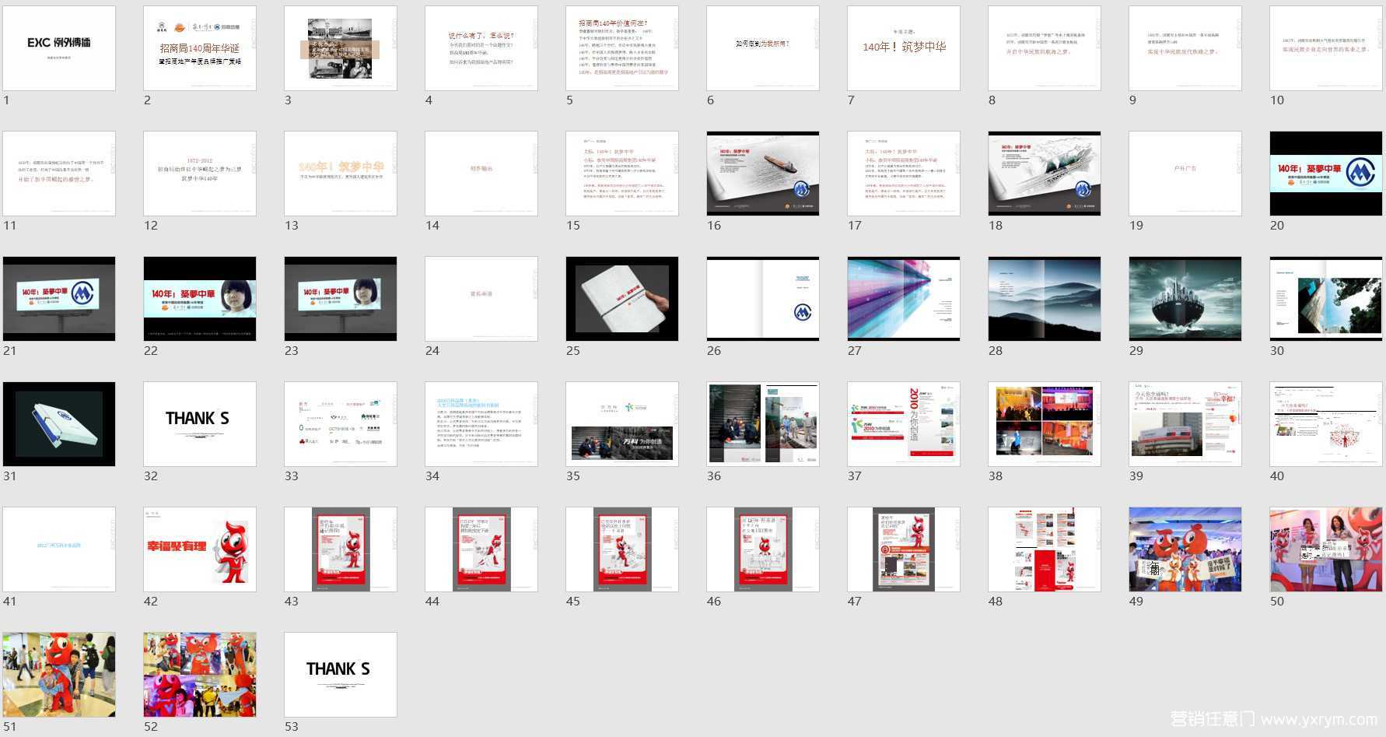Select slide 3 with the old photo collage

pyautogui.click(x=341, y=48)
